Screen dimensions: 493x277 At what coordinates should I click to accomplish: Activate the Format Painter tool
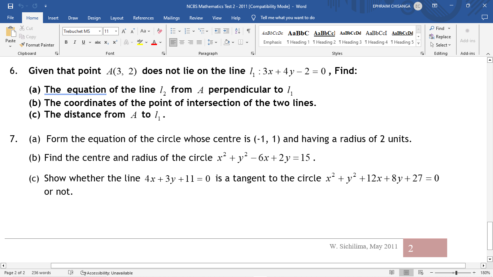37,45
